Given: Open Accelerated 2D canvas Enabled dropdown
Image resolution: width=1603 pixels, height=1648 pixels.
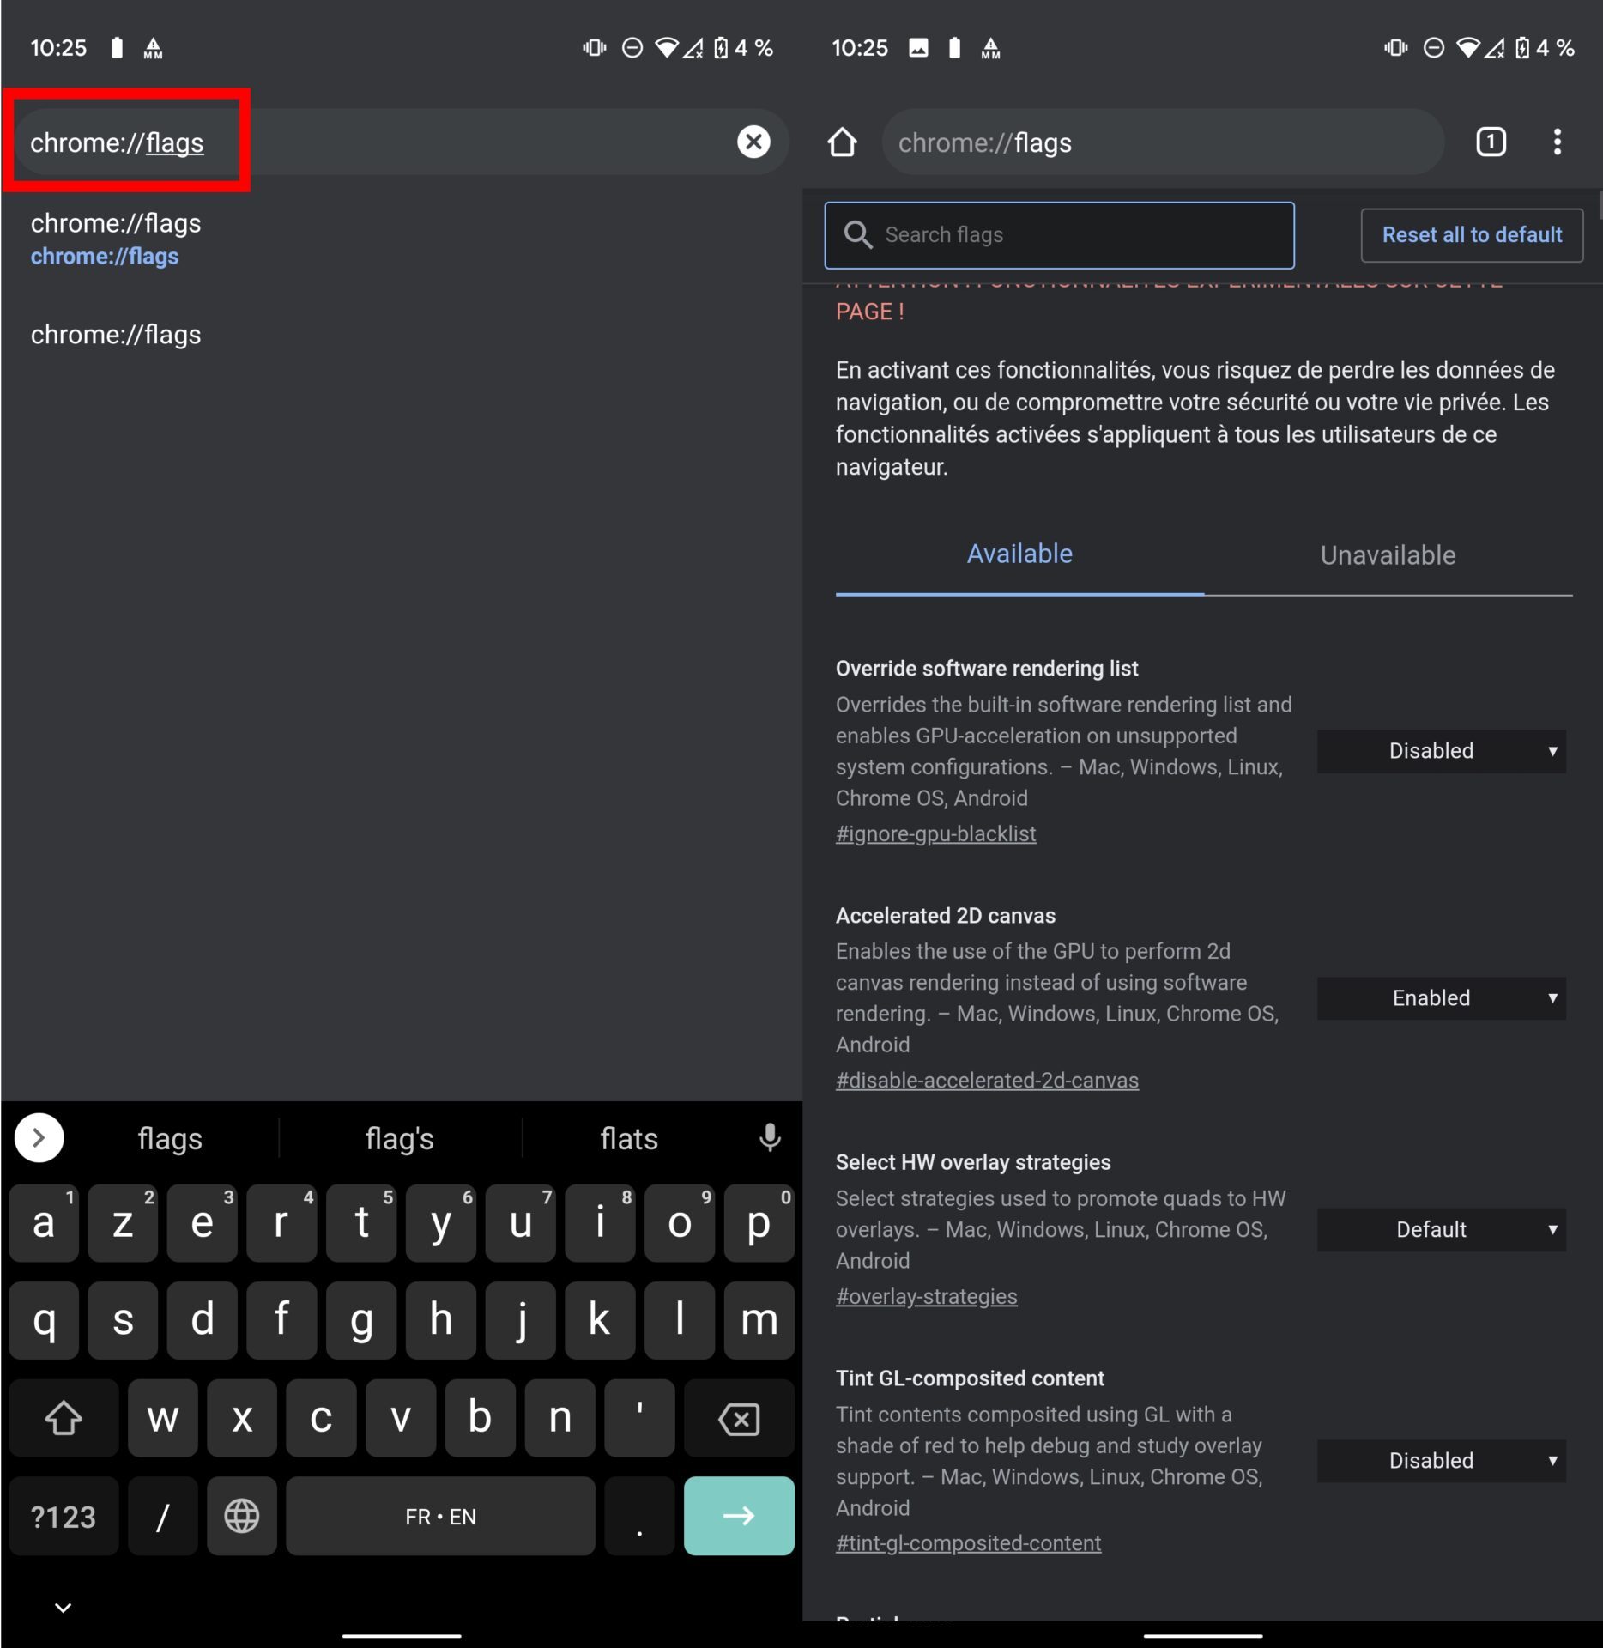Looking at the screenshot, I should tap(1441, 998).
